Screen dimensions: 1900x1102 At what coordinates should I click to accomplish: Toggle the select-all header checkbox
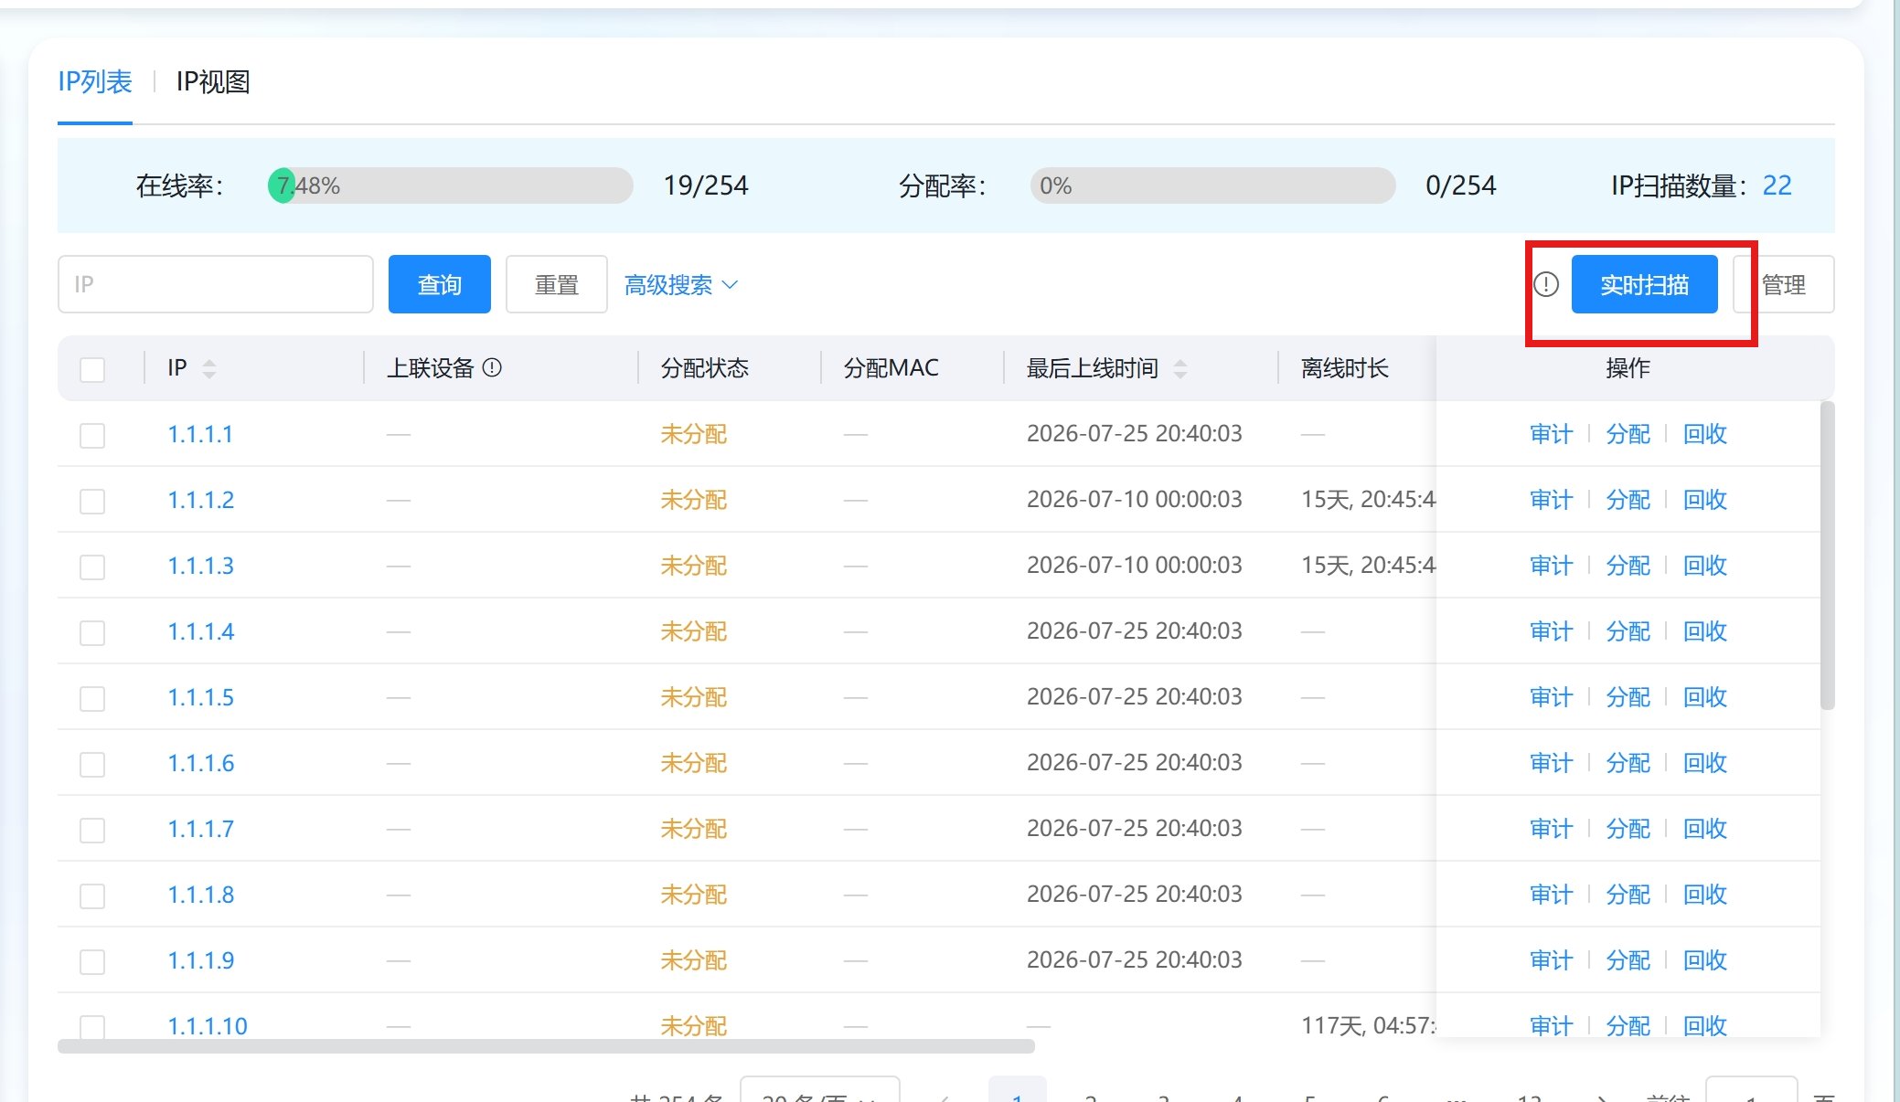(x=92, y=370)
